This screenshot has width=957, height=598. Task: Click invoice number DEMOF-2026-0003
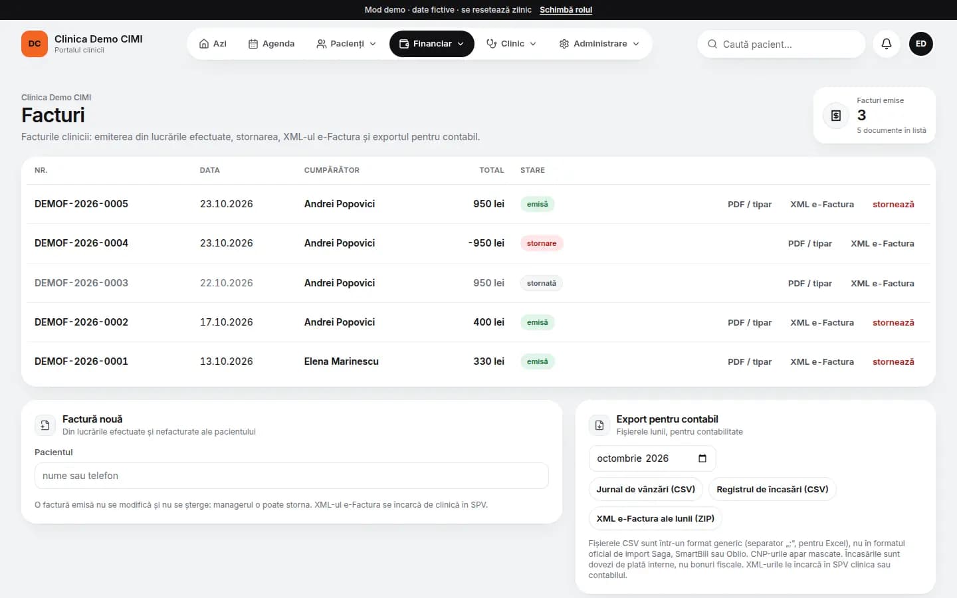point(81,283)
